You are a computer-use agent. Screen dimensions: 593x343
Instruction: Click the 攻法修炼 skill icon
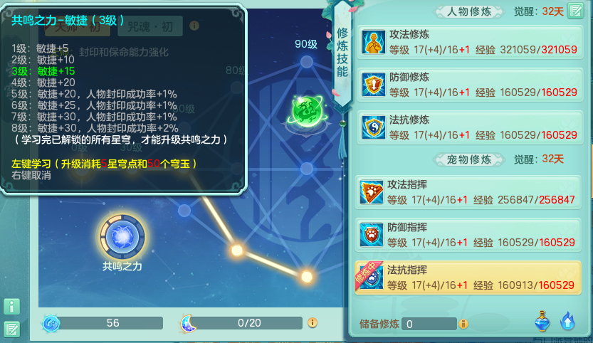point(373,42)
